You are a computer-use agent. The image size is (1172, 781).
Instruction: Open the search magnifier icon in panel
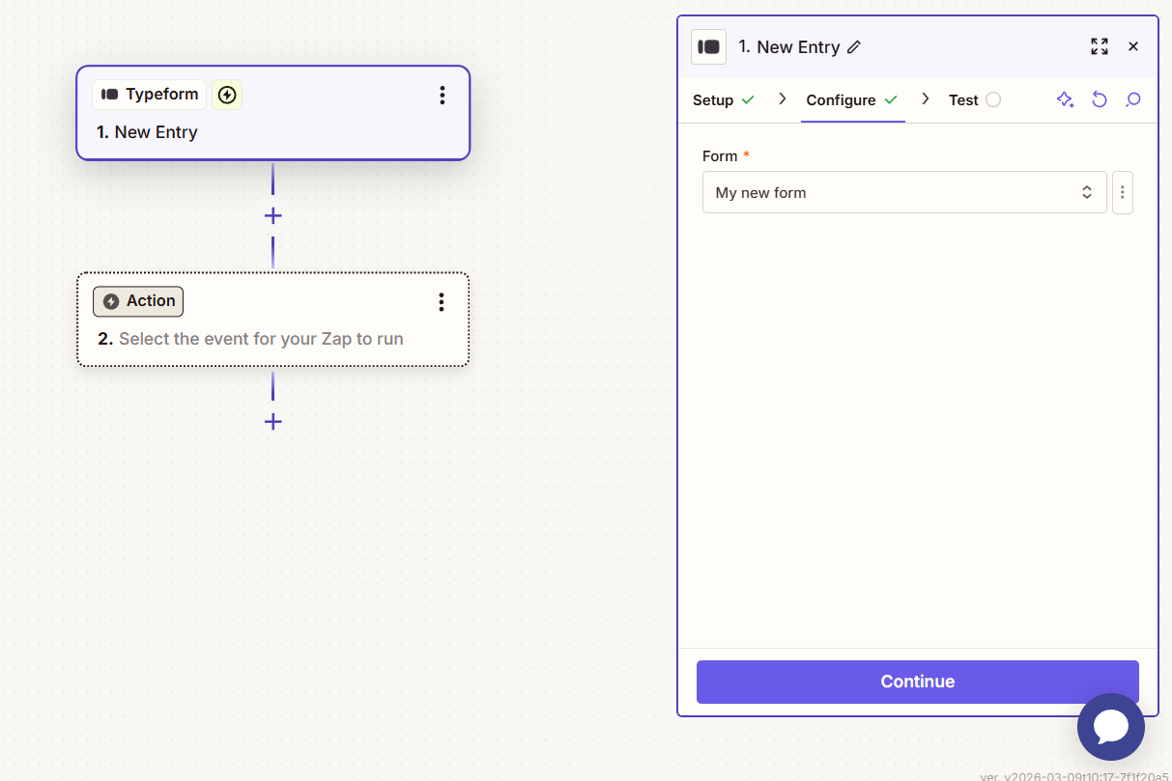(x=1133, y=99)
